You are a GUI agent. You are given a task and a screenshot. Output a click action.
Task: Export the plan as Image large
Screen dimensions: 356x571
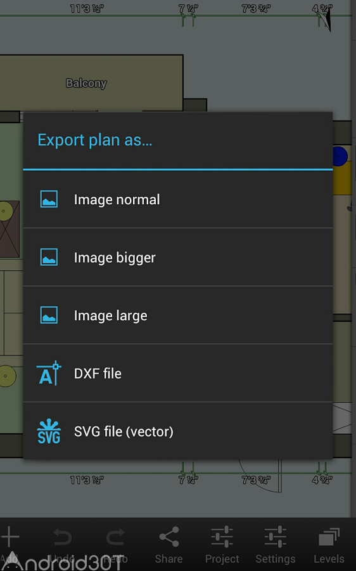coord(178,315)
